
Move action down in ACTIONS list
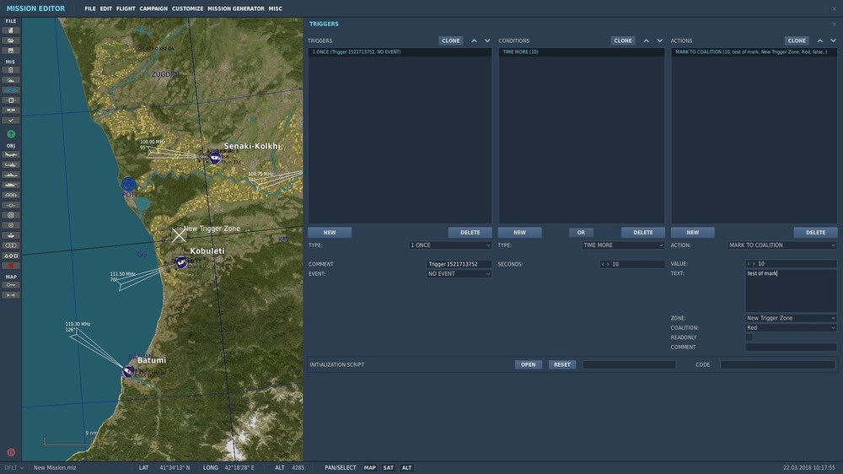834,40
